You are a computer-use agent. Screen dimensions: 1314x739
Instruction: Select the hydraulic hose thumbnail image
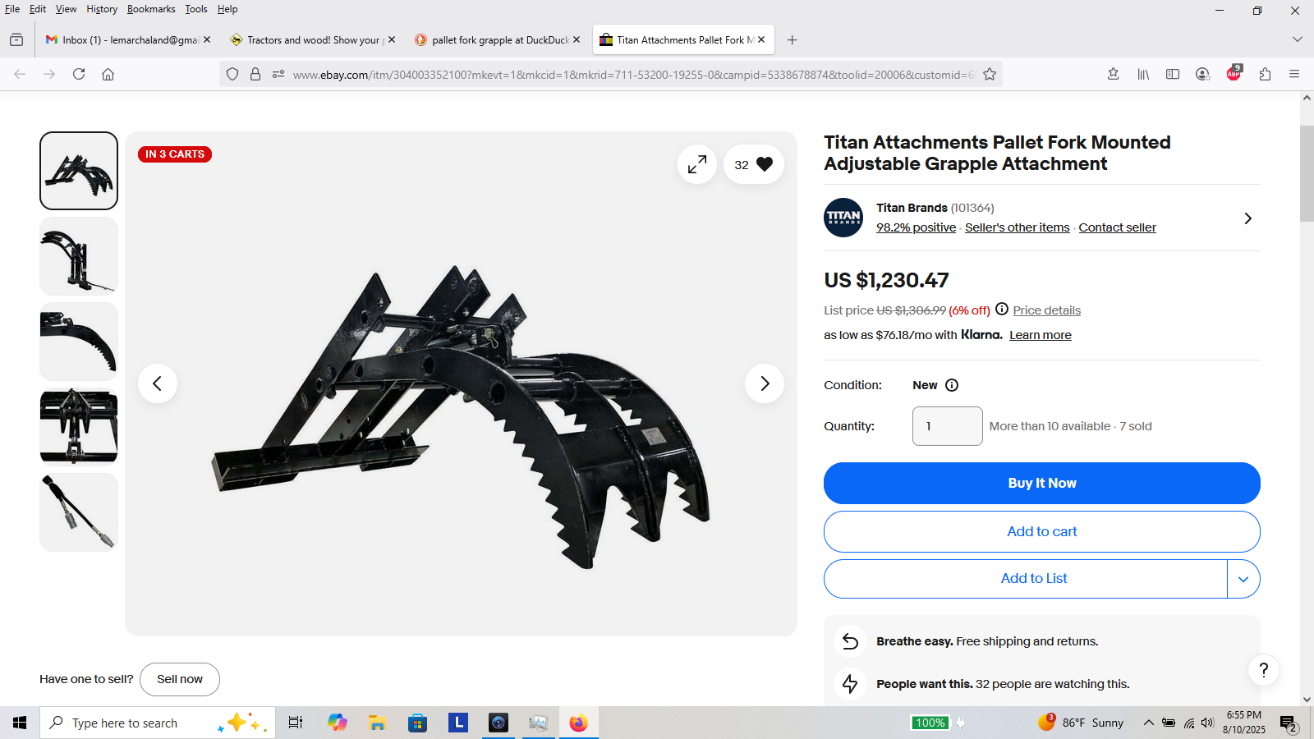coord(79,512)
